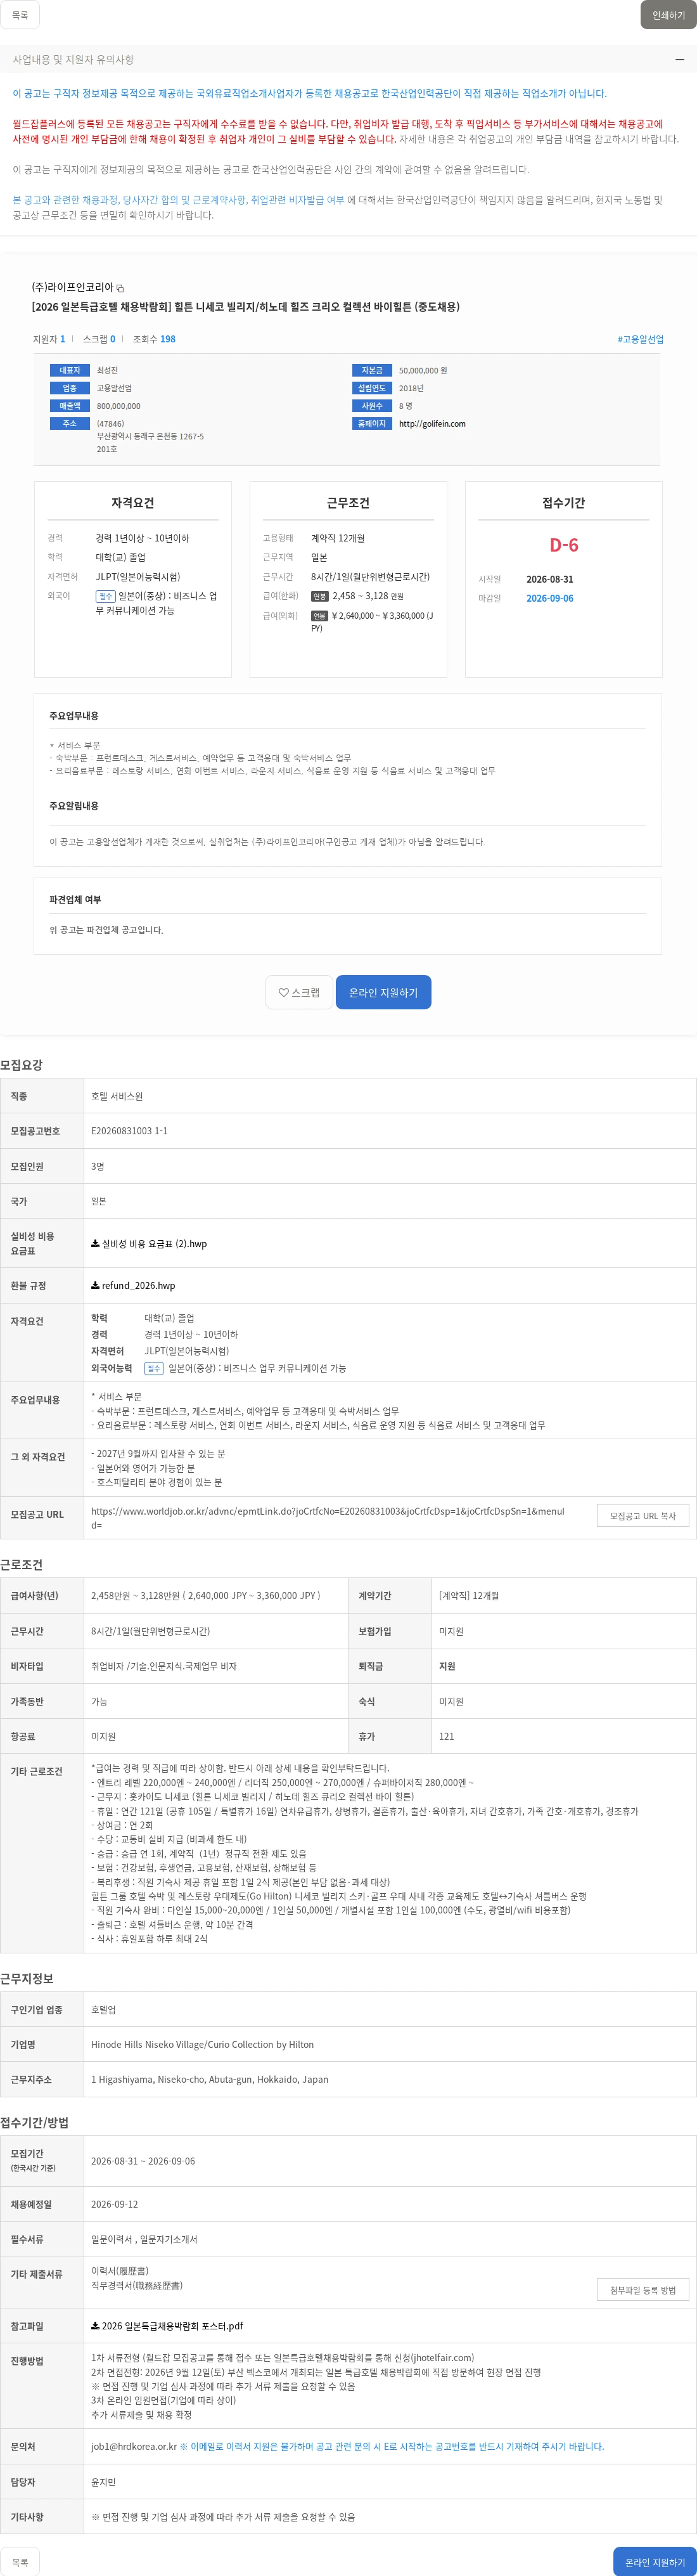The height and width of the screenshot is (2576, 697).
Task: Click 접수기간/방법 section heading
Action: point(34,2122)
